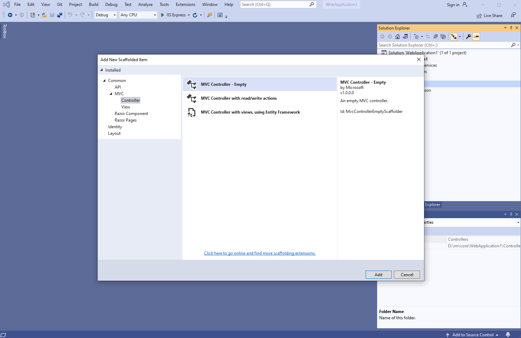The height and width of the screenshot is (338, 521).
Task: Open Properties wrench icon in Solution Explorer
Action: [469, 36]
